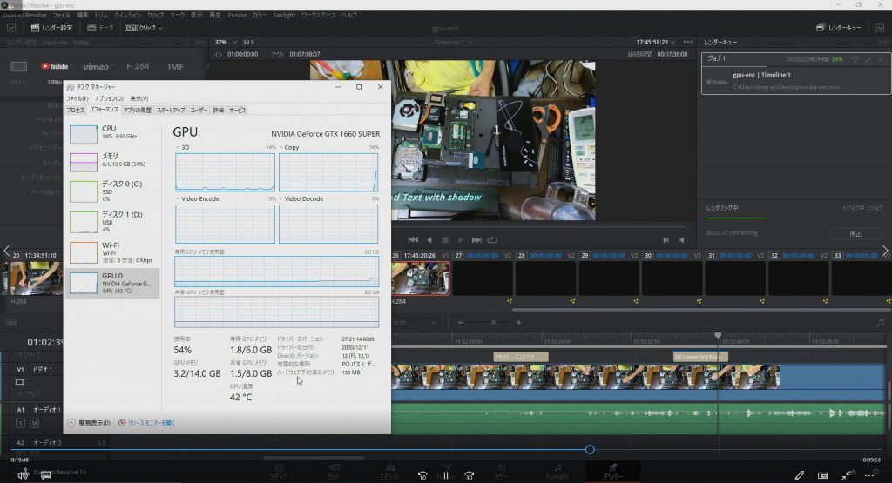
Task: Jump to first frame with skip-back icon
Action: (x=414, y=239)
